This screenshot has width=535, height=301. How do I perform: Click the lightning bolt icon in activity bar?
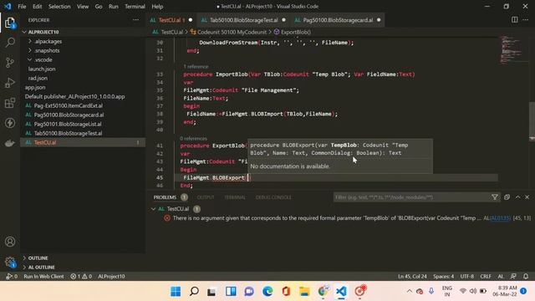pyautogui.click(x=10, y=123)
